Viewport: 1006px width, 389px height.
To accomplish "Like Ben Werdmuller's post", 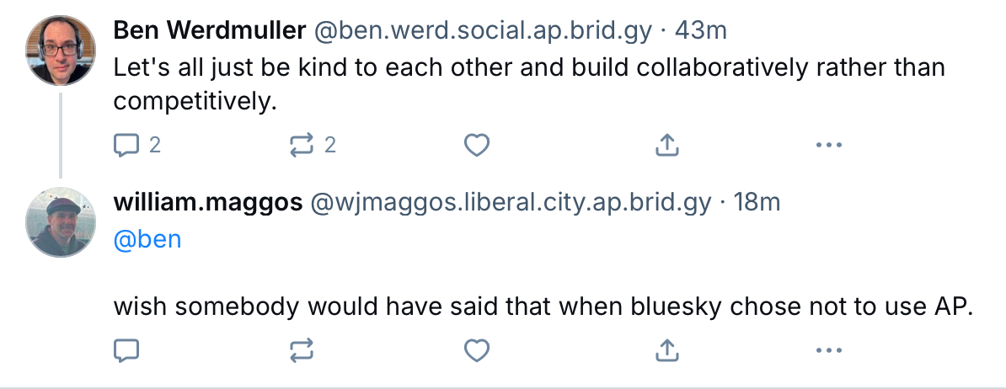I will [x=477, y=146].
